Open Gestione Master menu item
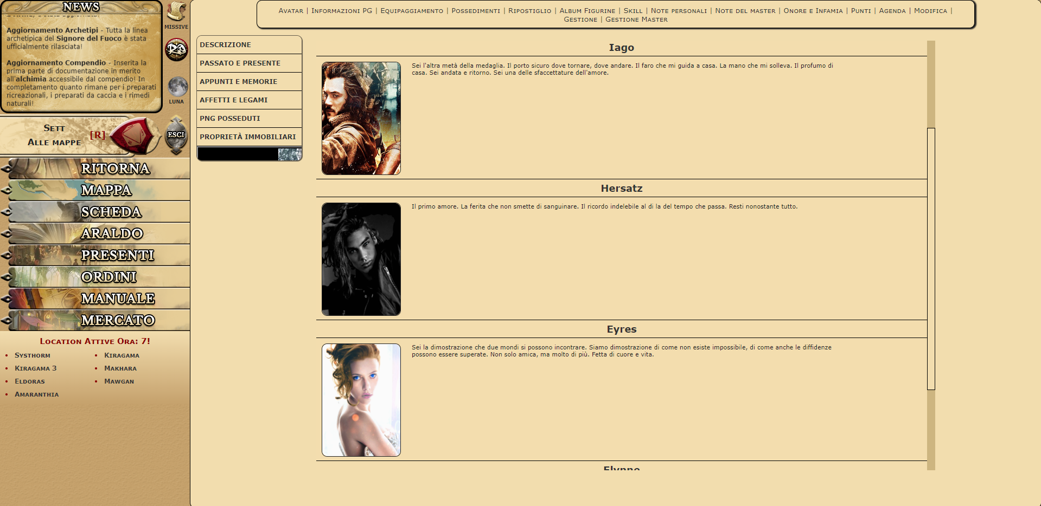The width and height of the screenshot is (1041, 506). point(636,20)
